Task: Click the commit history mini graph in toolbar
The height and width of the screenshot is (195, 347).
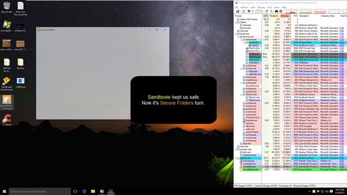Action: [306, 11]
